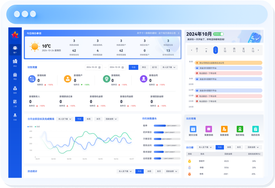Click the green 新增商机 bulb icon
Image resolution: width=275 pixels, height=188 pixels.
[x=106, y=79]
